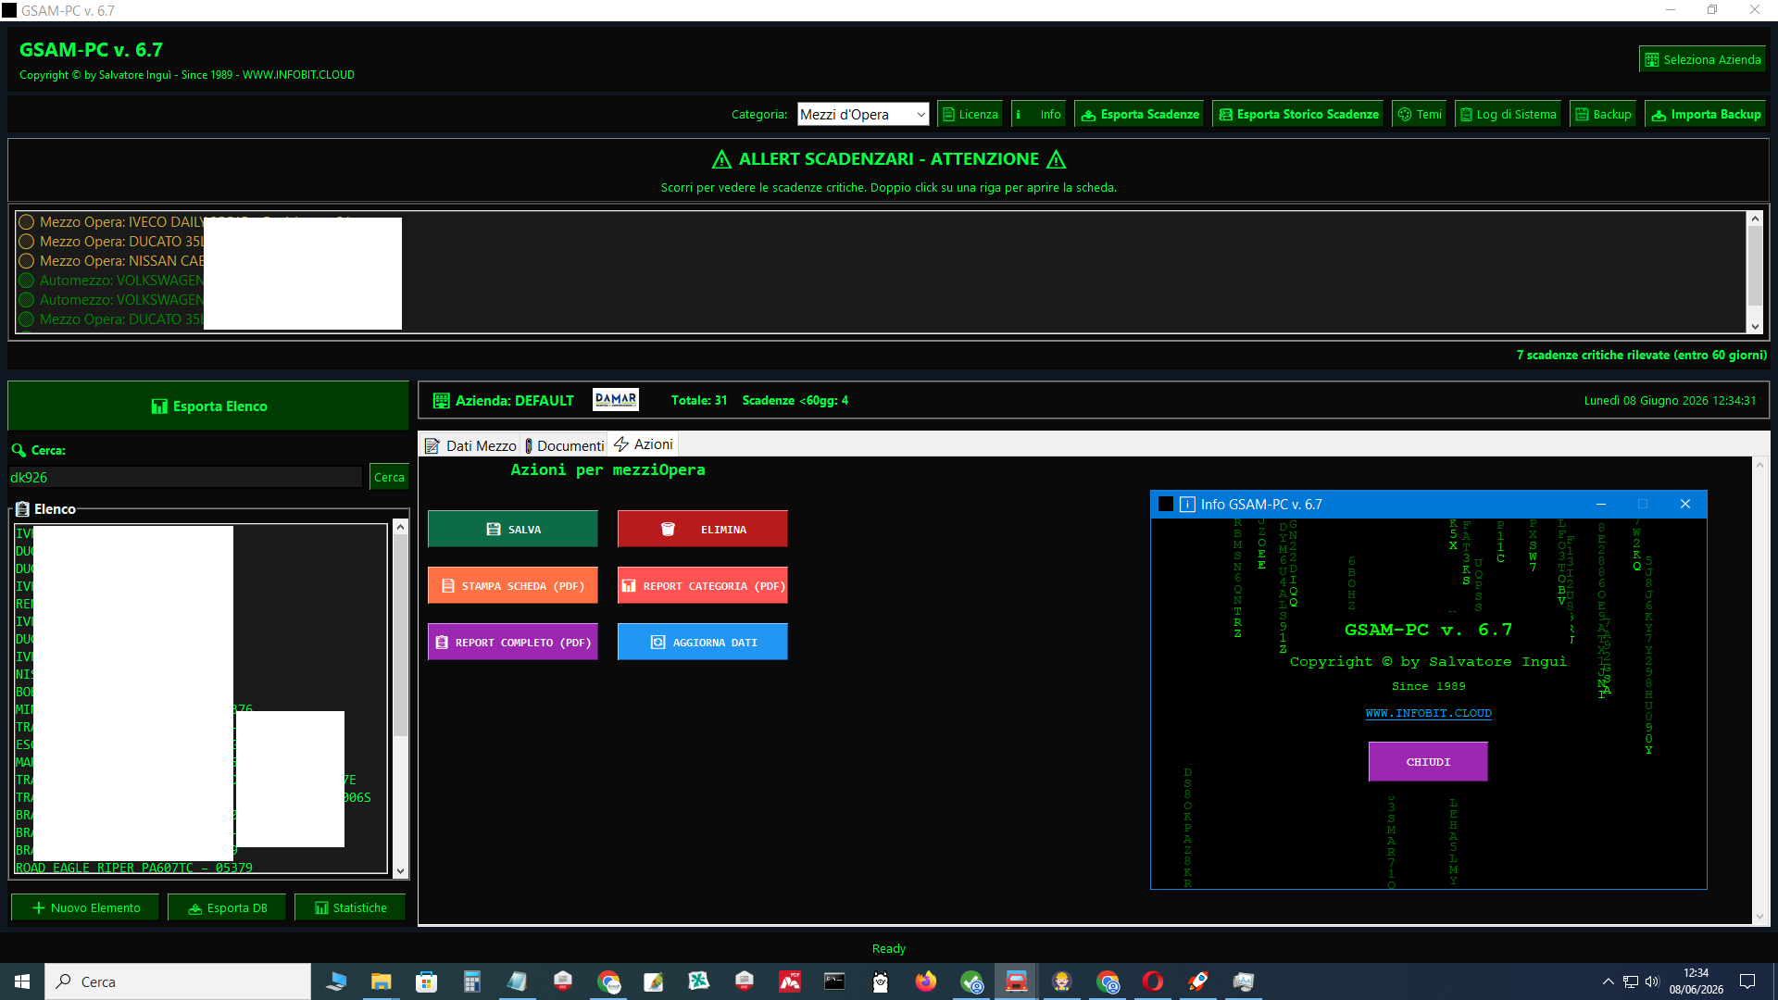Open WWW.INFOBIT.CLOUD link in Info window
Viewport: 1778px width, 1000px height.
tap(1428, 713)
